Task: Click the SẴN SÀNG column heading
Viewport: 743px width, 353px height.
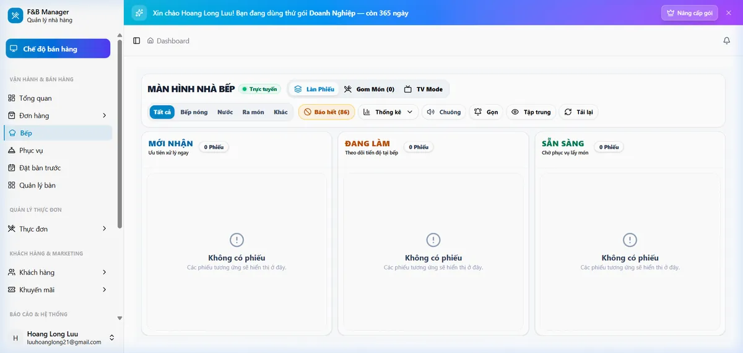Action: 563,143
